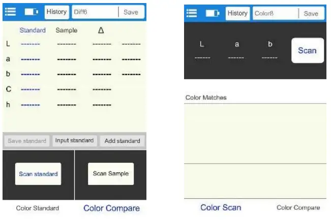Click the Save standard button
Image resolution: width=331 pixels, height=220 pixels.
27,141
